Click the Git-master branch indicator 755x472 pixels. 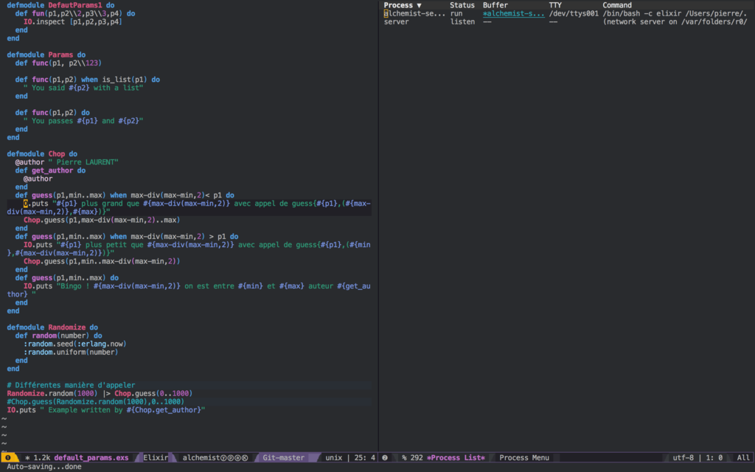pos(283,457)
